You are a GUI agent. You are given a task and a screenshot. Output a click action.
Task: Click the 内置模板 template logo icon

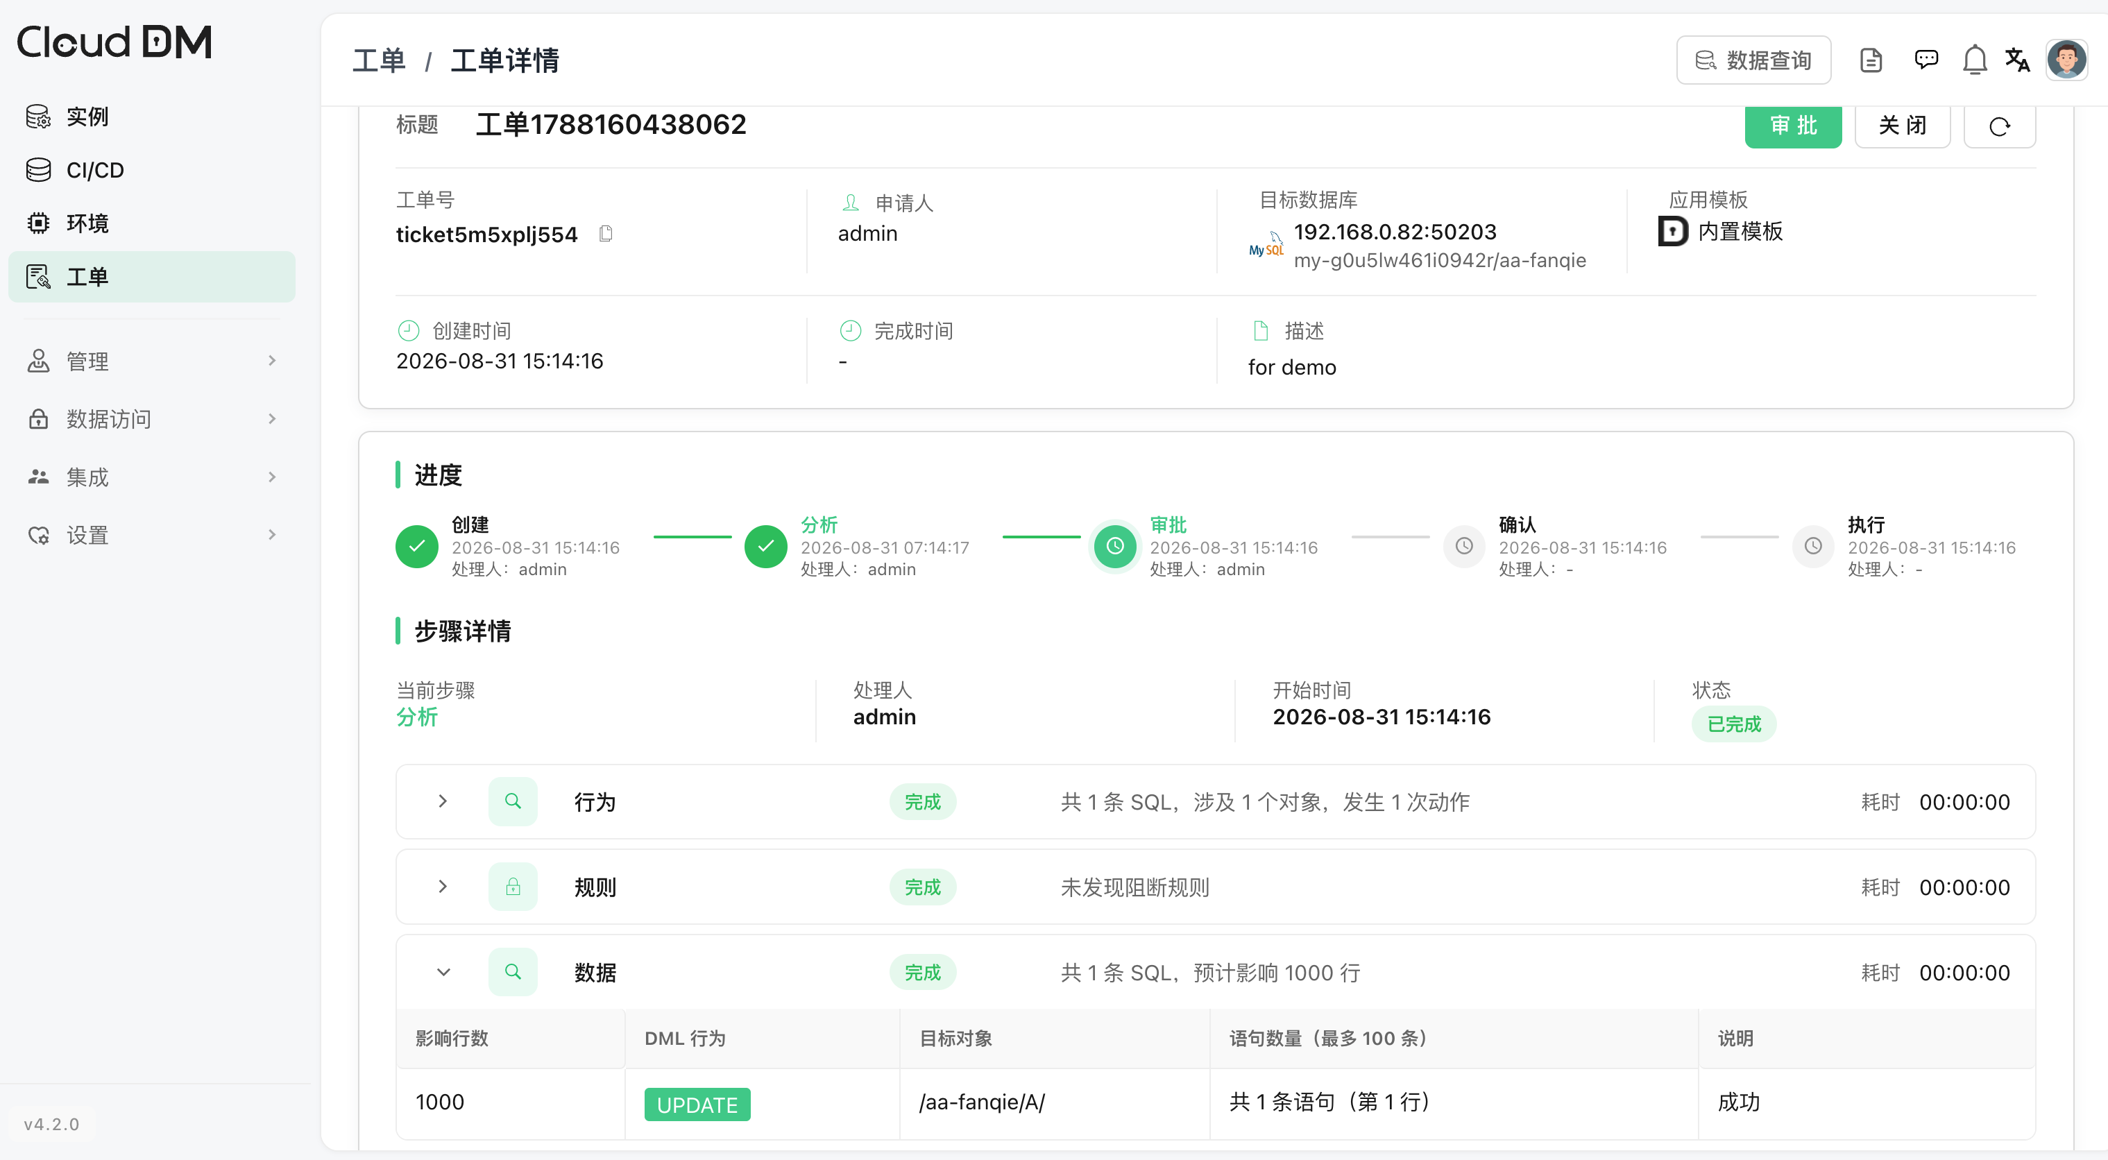[x=1674, y=232]
